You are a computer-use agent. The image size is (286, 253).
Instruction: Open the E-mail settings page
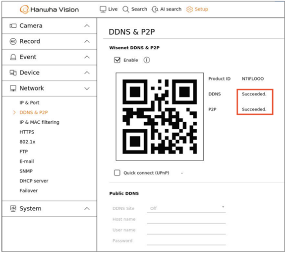(x=27, y=162)
